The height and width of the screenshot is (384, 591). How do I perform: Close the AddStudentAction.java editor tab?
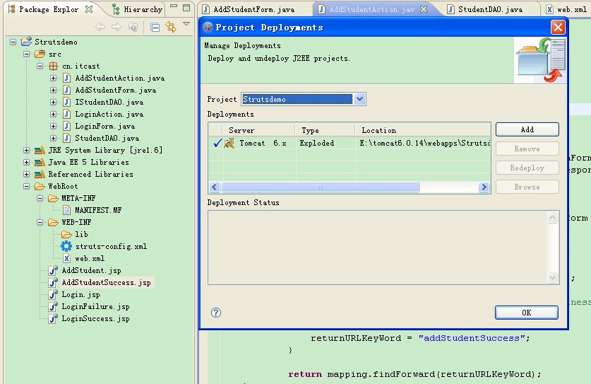tap(424, 9)
